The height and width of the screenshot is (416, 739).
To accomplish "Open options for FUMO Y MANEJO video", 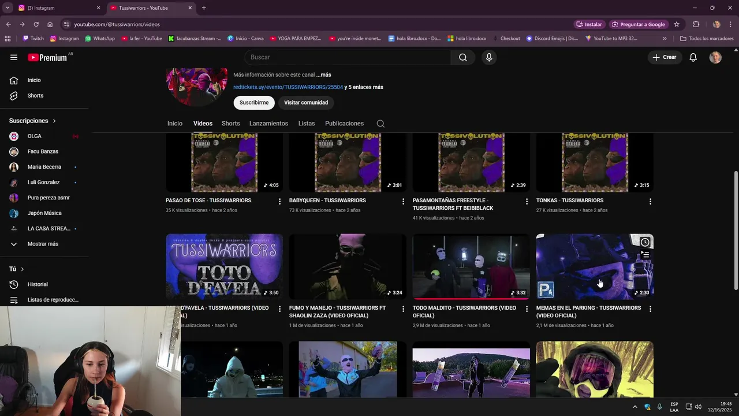I will click(x=403, y=309).
